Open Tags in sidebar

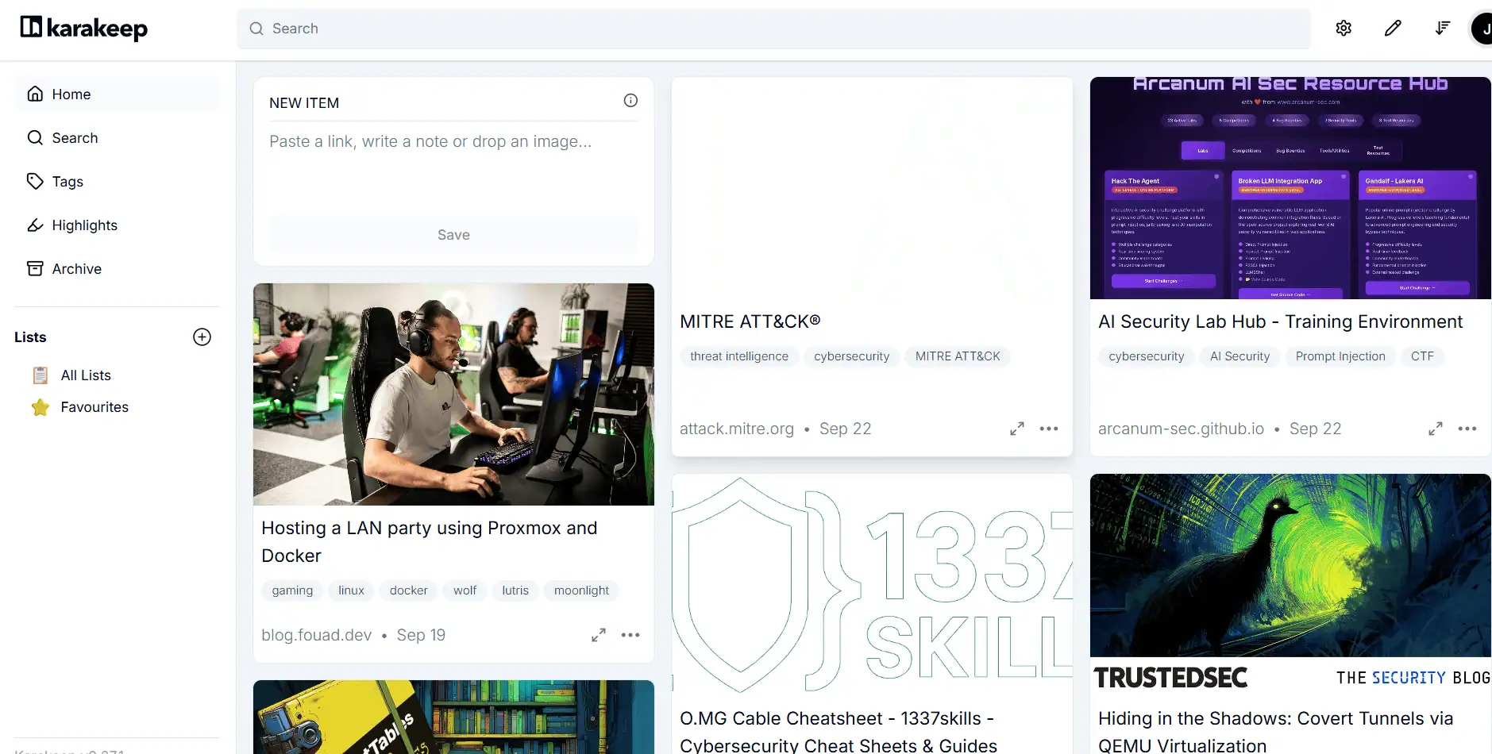click(117, 182)
